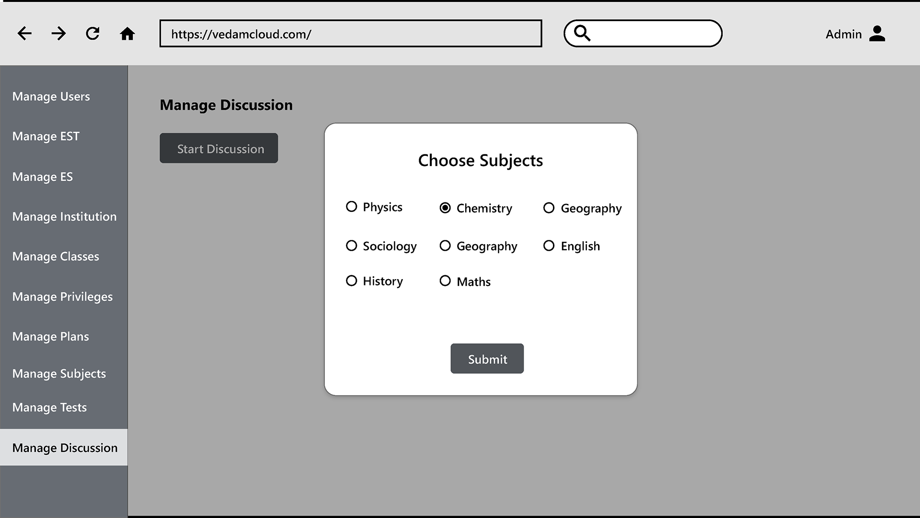Pick the History subject option

(351, 281)
